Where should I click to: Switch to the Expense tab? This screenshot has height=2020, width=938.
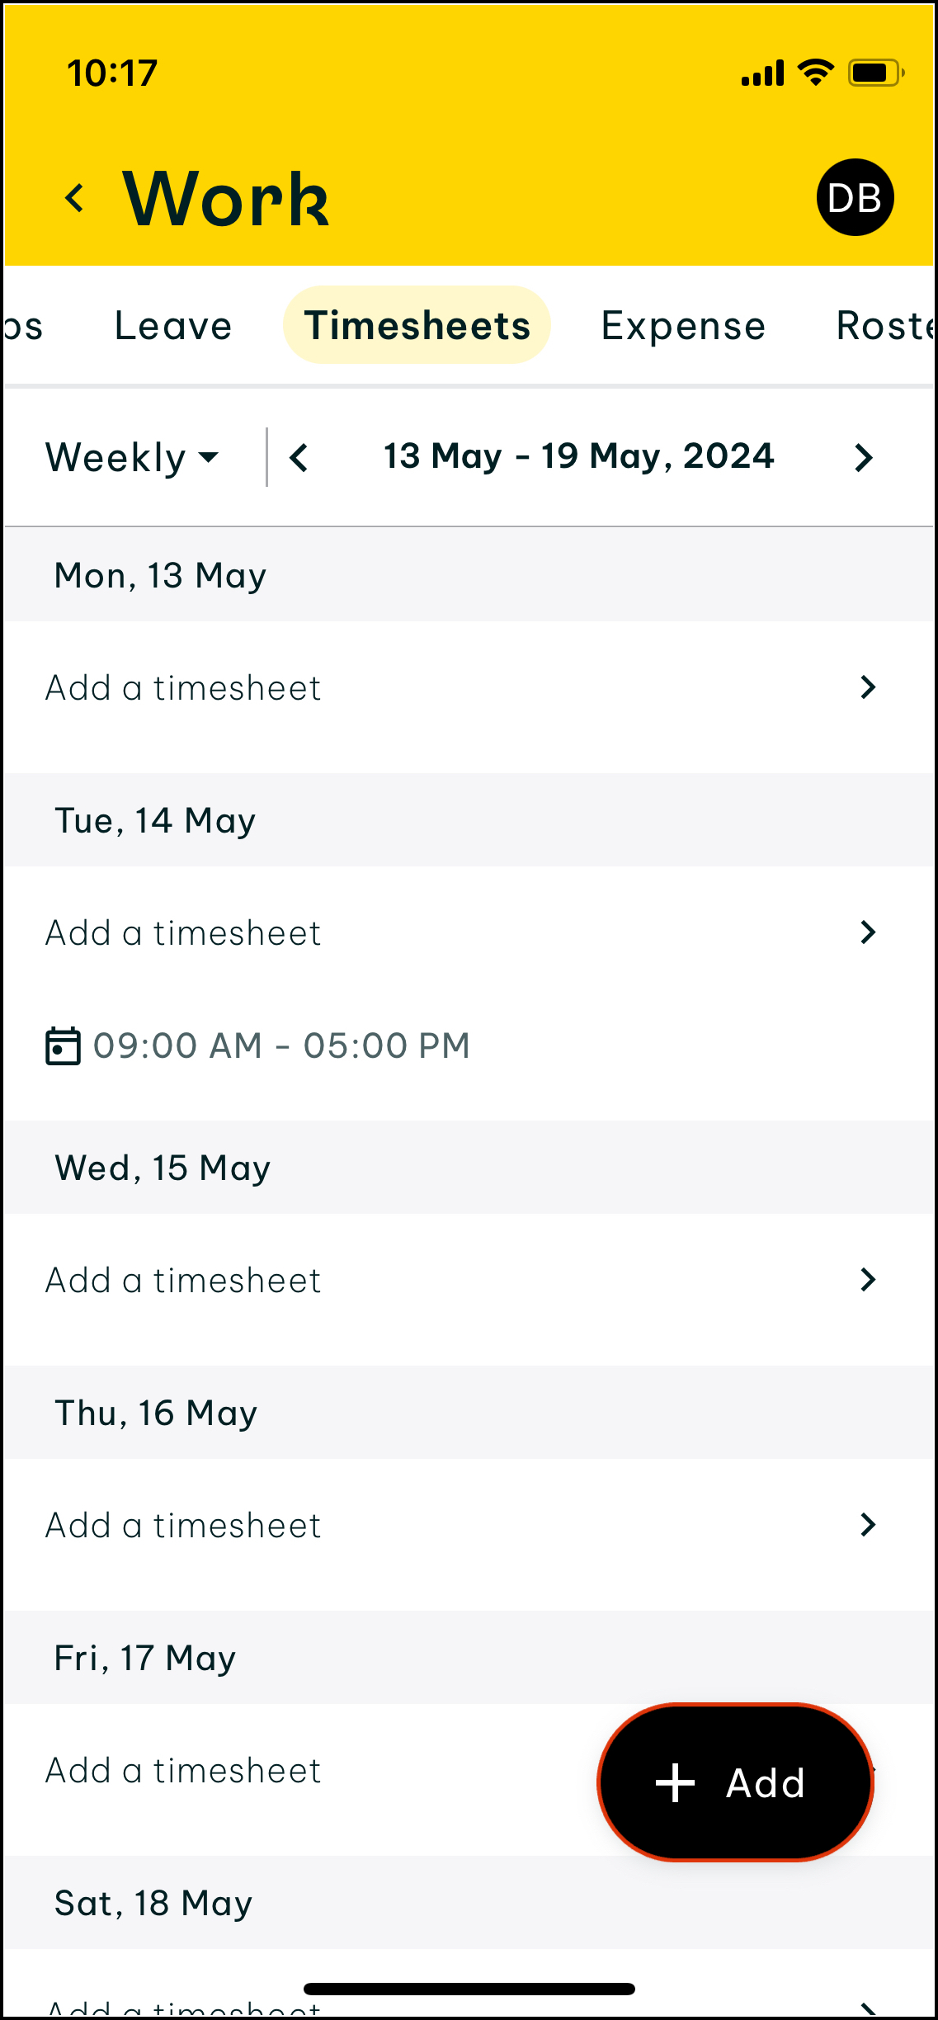point(683,325)
